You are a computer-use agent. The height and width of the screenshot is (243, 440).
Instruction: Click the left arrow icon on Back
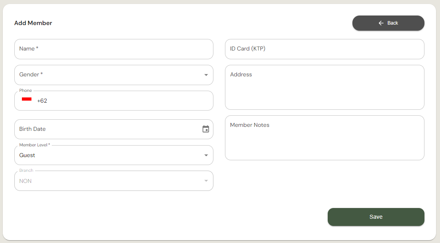[x=381, y=23]
